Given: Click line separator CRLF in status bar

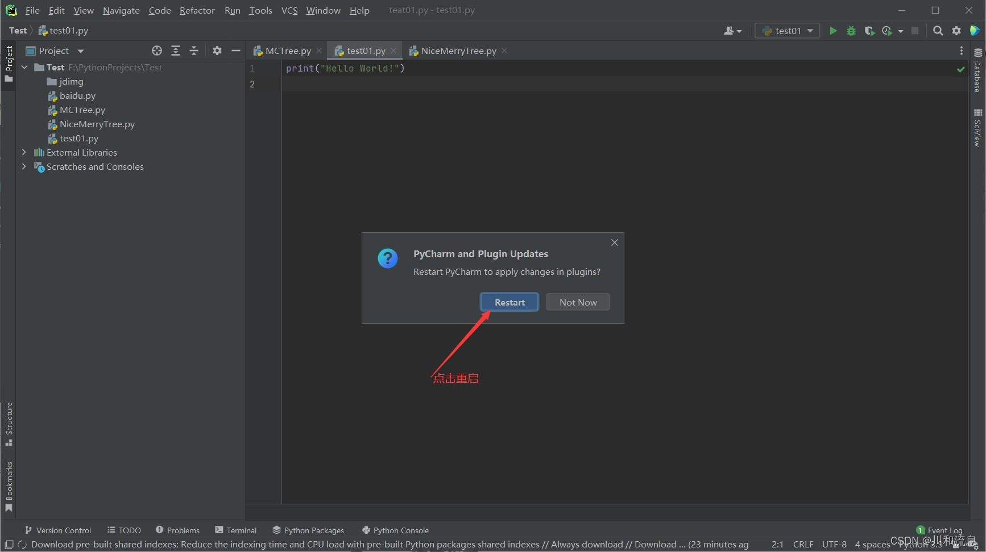Looking at the screenshot, I should 803,544.
